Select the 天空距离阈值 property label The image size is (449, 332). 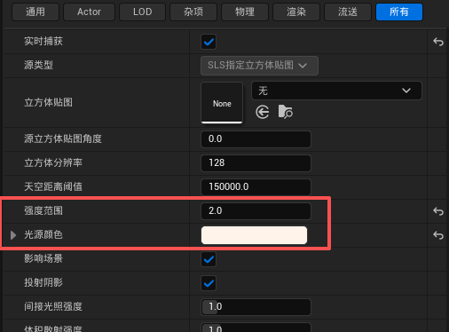pos(53,186)
